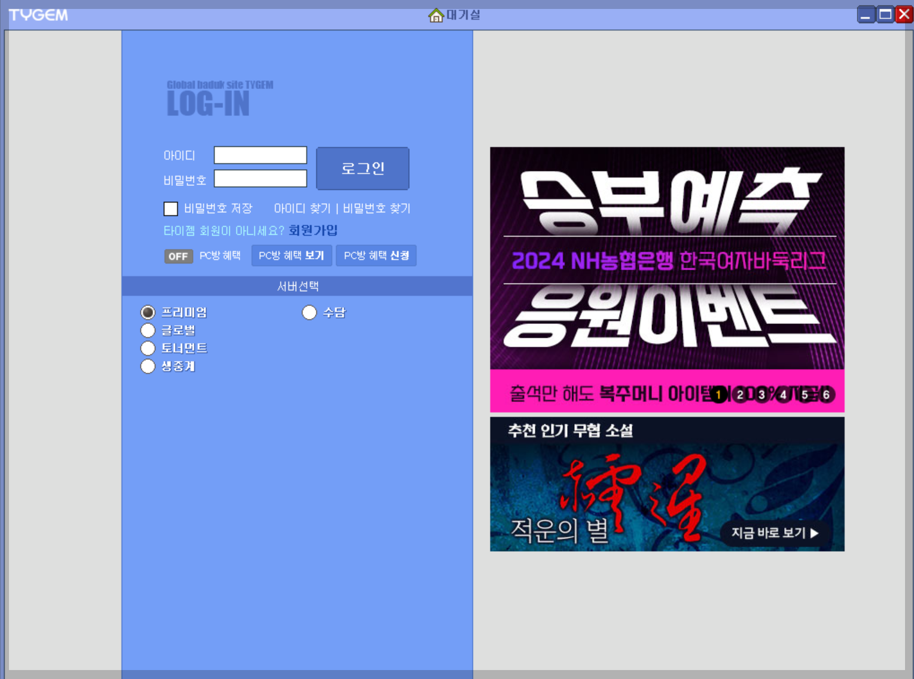Image resolution: width=914 pixels, height=679 pixels.
Task: Open the 아이디 찾기 link
Action: (x=302, y=209)
